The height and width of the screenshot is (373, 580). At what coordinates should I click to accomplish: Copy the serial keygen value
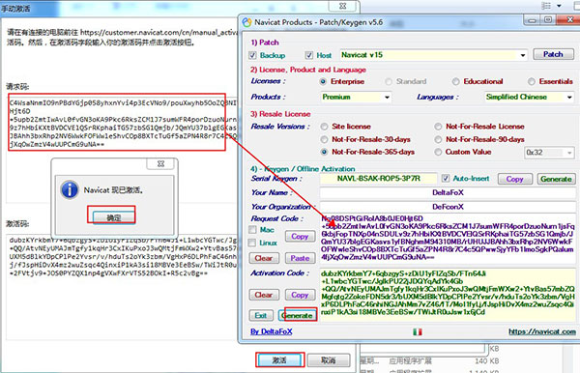click(515, 179)
